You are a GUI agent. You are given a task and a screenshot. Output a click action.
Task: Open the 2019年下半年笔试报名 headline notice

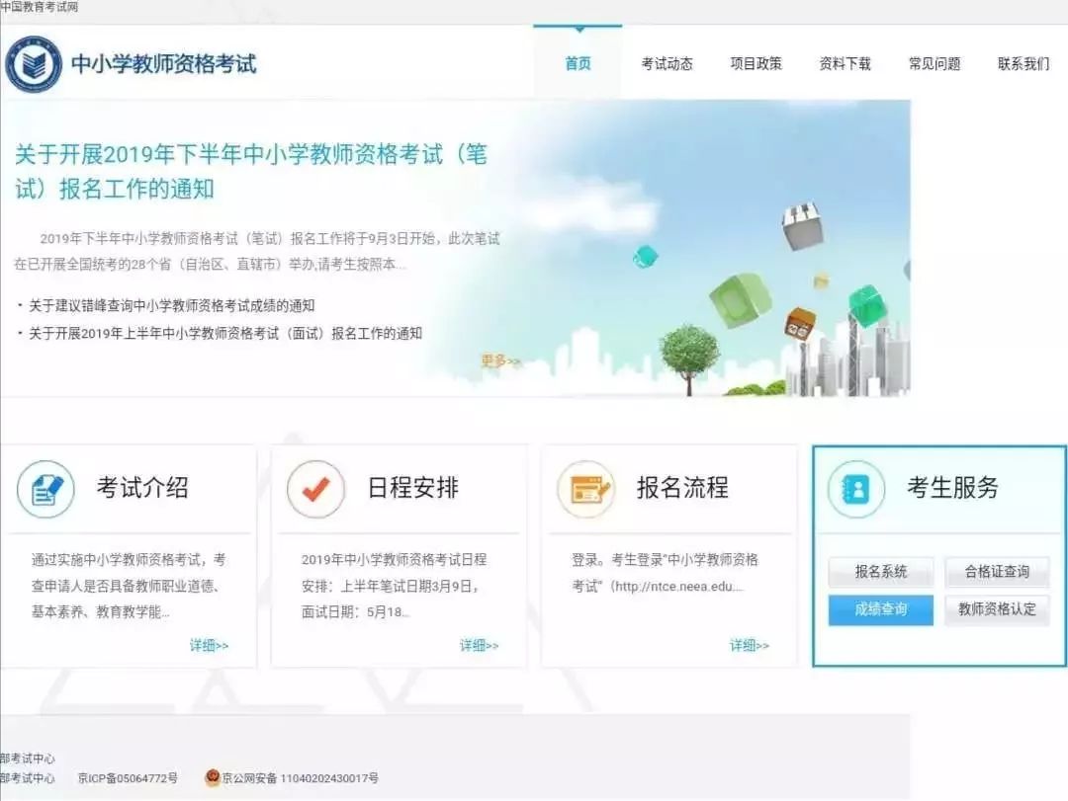click(x=251, y=172)
